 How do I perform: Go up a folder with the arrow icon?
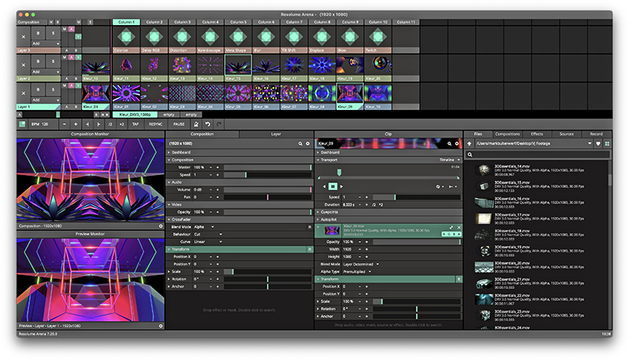click(469, 144)
